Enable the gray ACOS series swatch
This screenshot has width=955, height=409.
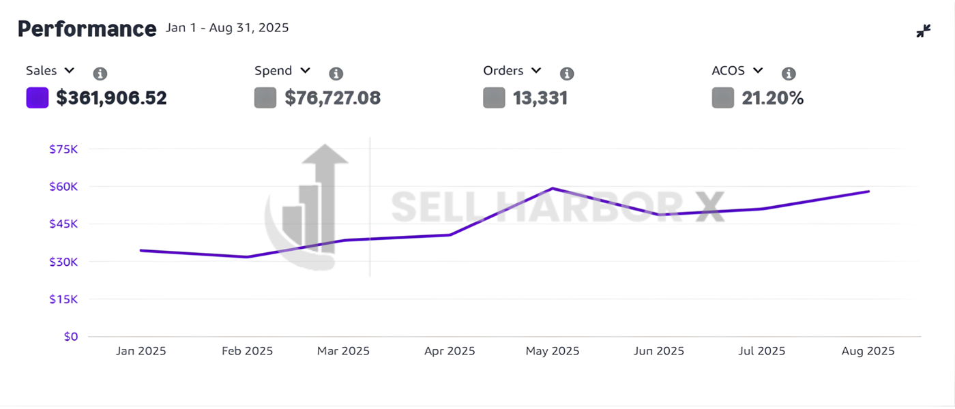coord(722,98)
